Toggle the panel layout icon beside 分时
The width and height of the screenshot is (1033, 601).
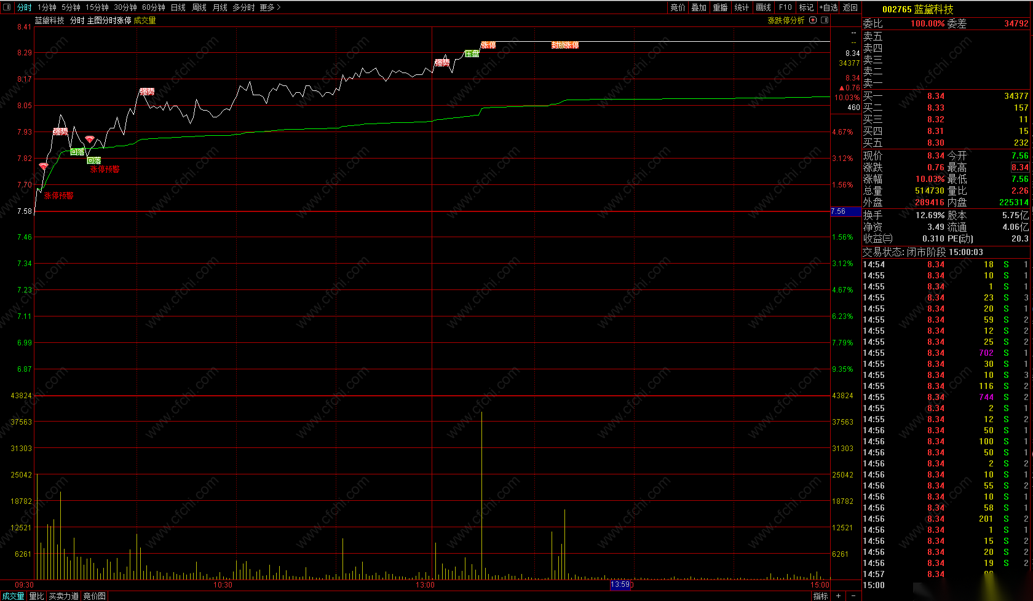pyautogui.click(x=7, y=7)
